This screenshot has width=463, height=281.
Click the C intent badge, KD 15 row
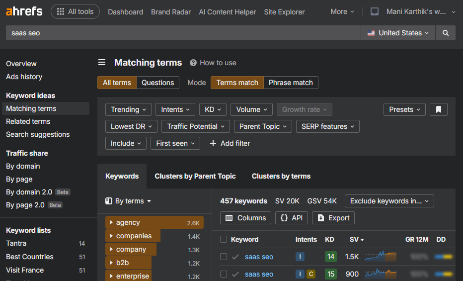(311, 274)
